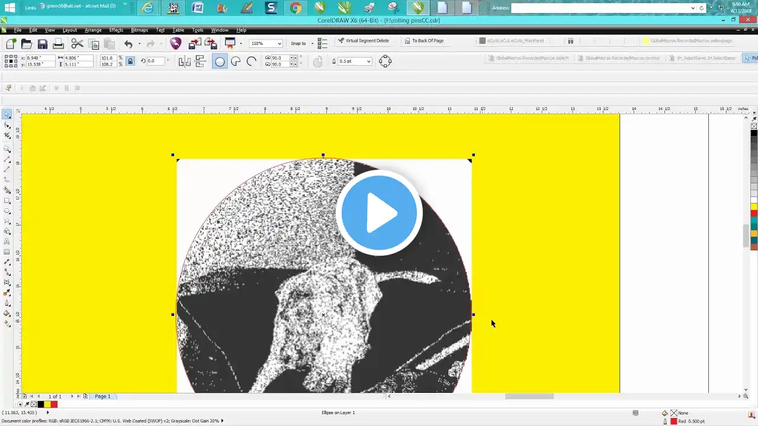Click the Snap to button
This screenshot has height=426, width=758.
[298, 43]
